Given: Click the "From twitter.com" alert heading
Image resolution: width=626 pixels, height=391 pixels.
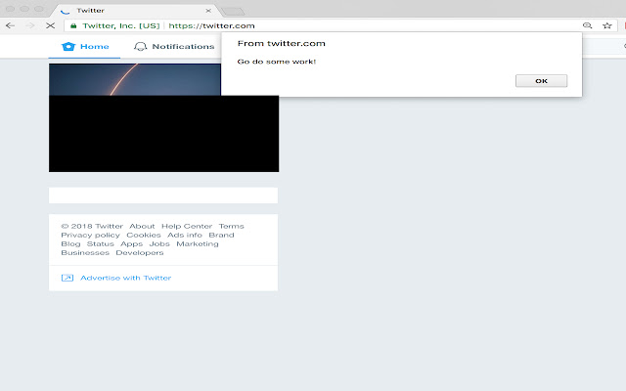Looking at the screenshot, I should [x=281, y=43].
